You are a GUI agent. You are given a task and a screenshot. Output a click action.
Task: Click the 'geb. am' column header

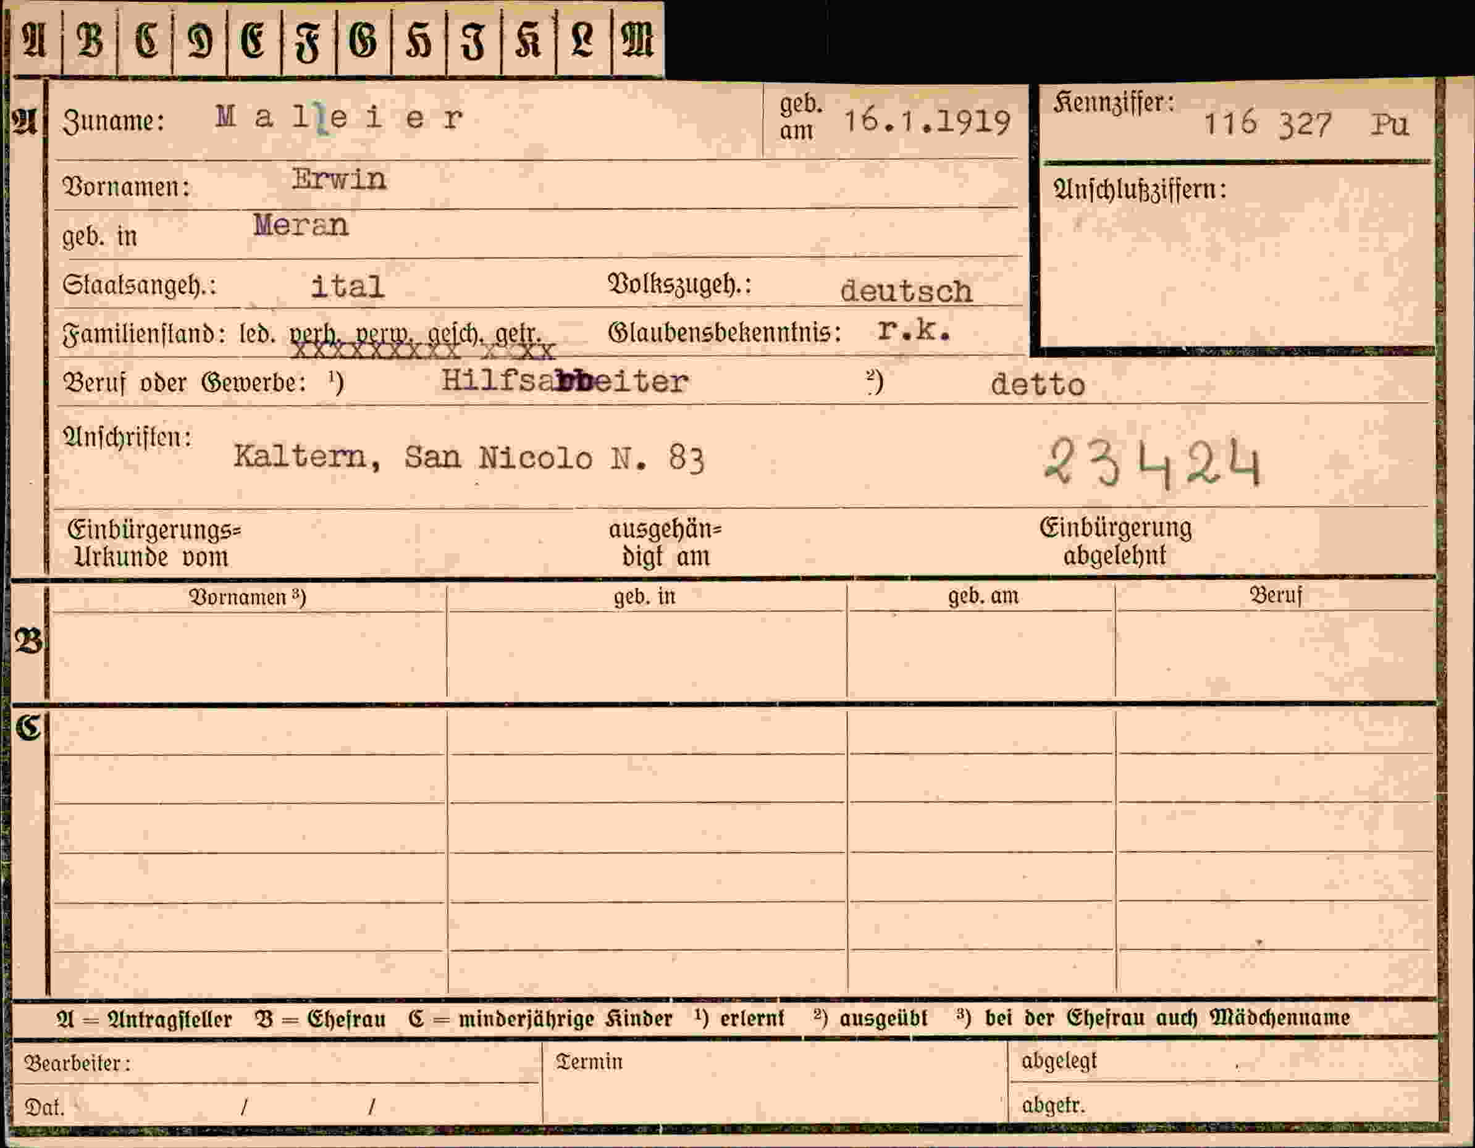(x=983, y=597)
